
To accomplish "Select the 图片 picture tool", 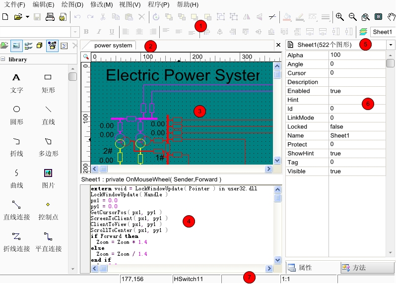I will click(48, 179).
